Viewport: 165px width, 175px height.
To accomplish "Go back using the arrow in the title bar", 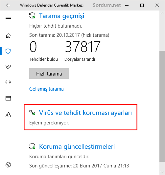I will [8, 5].
